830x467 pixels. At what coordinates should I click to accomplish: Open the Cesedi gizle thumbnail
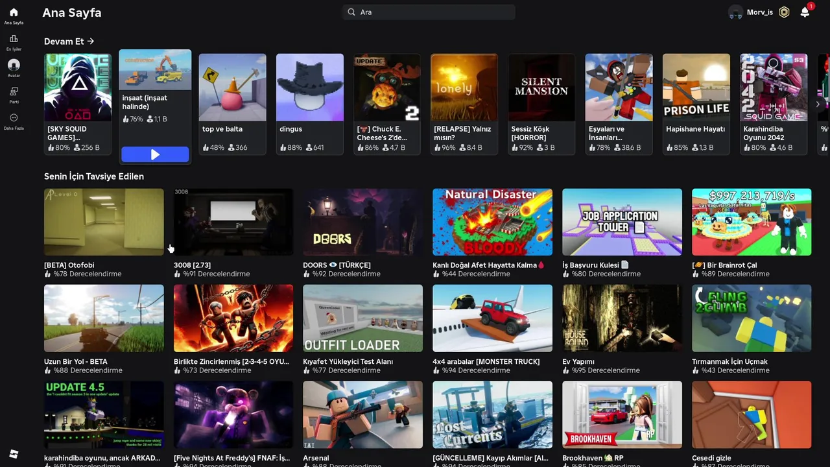(x=752, y=414)
